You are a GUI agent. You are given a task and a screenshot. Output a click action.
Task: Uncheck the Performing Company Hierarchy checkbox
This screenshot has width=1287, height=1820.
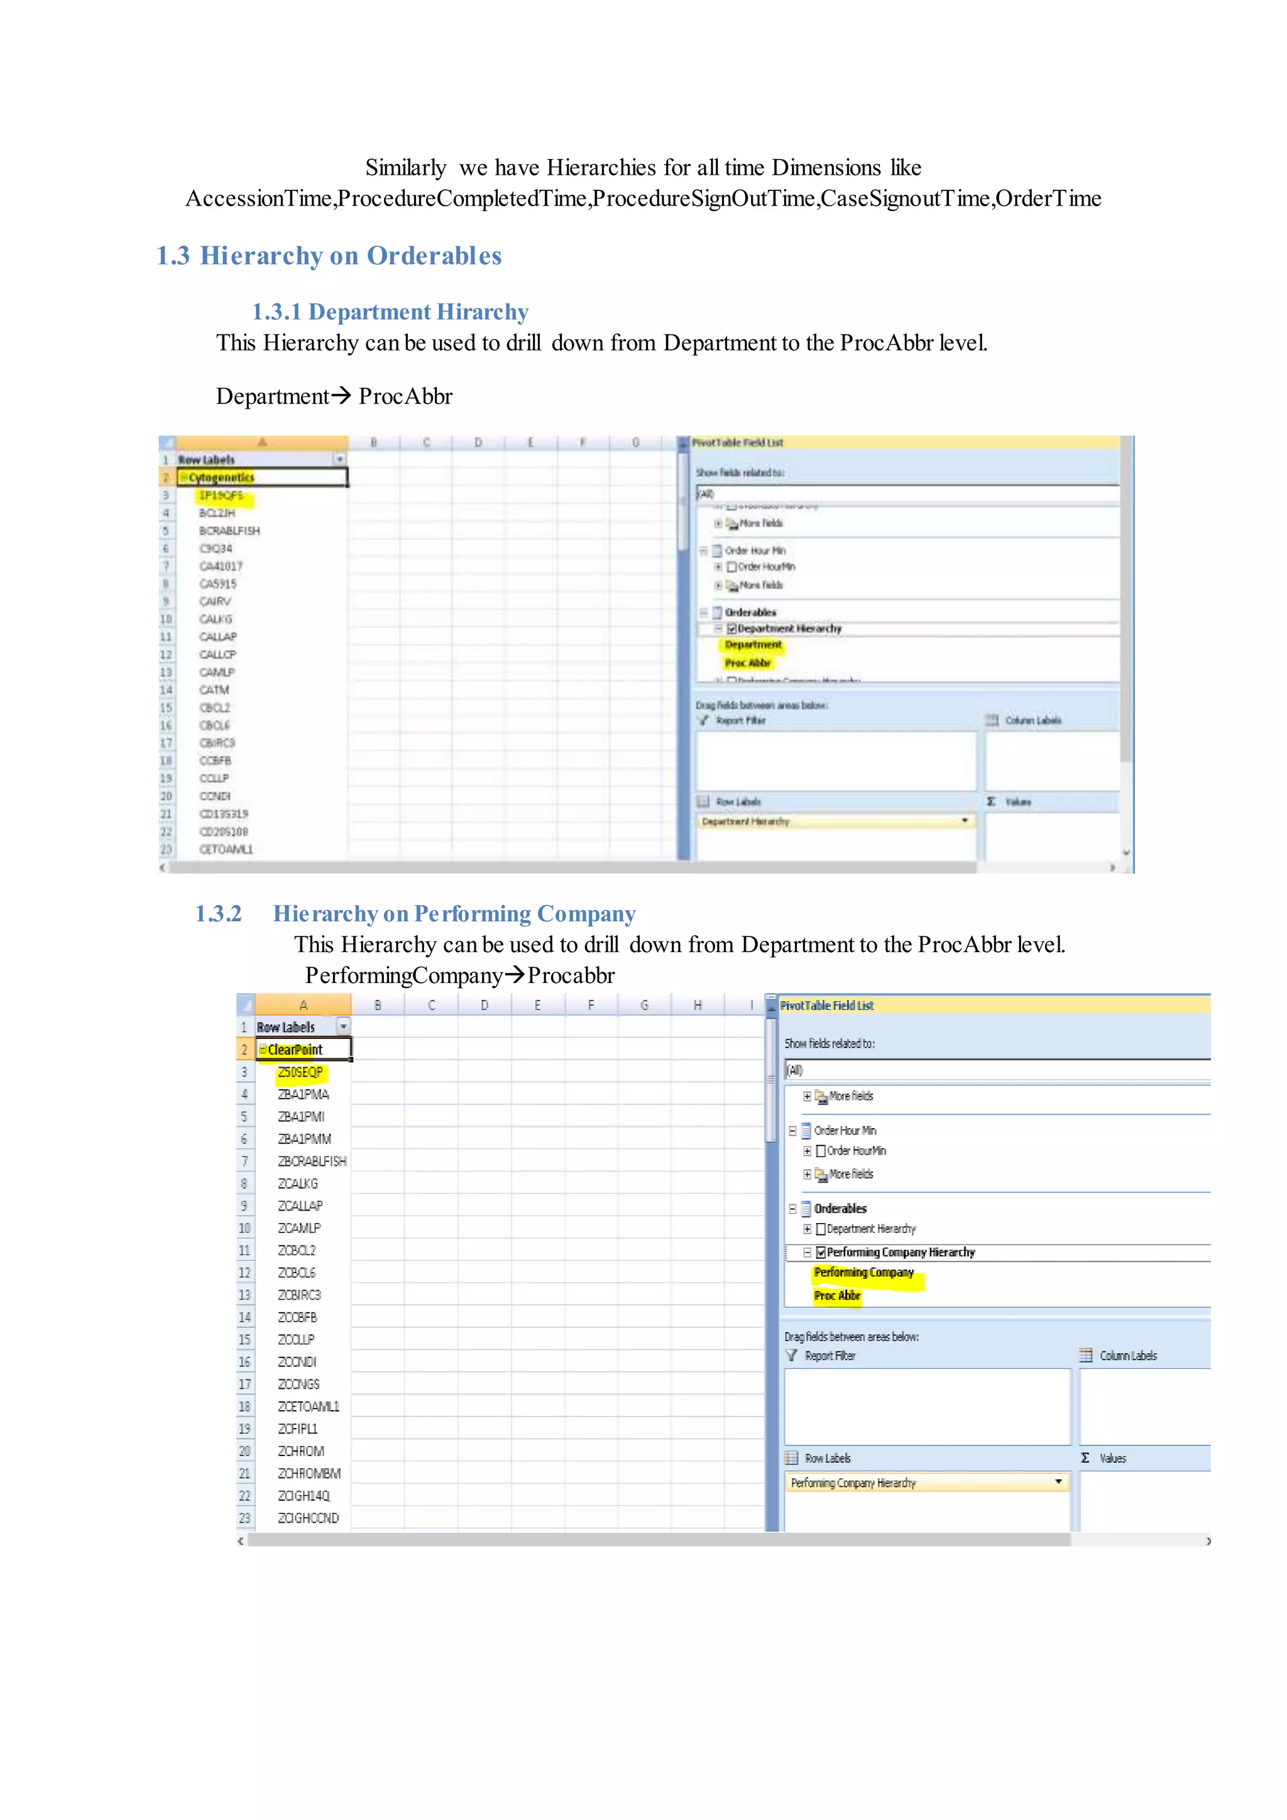click(x=821, y=1253)
